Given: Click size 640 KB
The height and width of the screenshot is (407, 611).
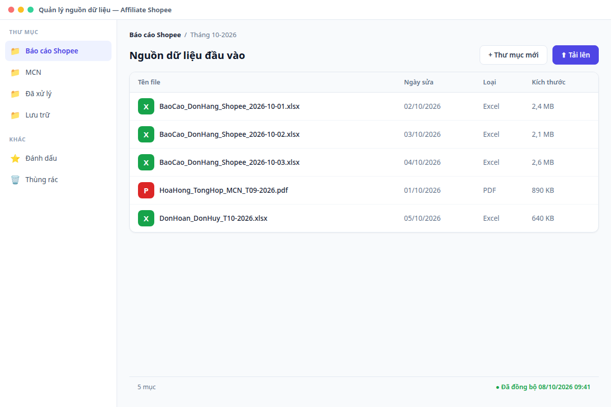Looking at the screenshot, I should click(x=543, y=218).
